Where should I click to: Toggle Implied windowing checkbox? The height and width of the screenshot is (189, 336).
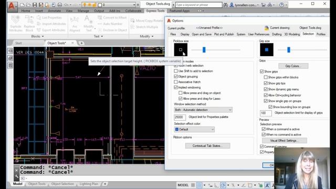coord(176,88)
